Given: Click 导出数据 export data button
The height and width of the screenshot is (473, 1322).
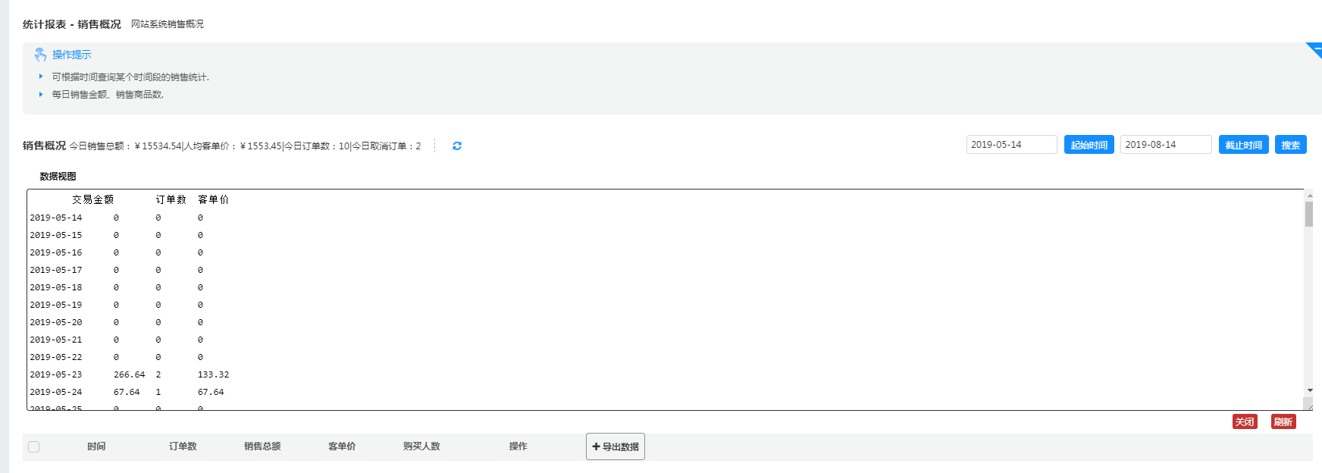Looking at the screenshot, I should click(616, 446).
